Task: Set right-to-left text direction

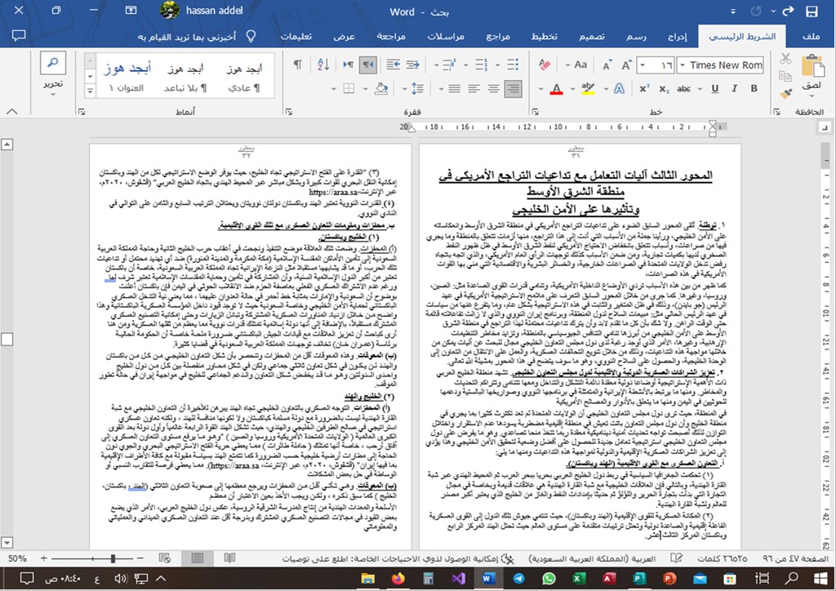Action: (x=368, y=65)
